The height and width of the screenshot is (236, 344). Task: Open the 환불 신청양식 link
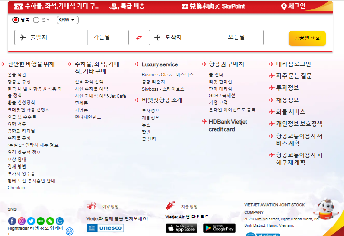(21, 102)
